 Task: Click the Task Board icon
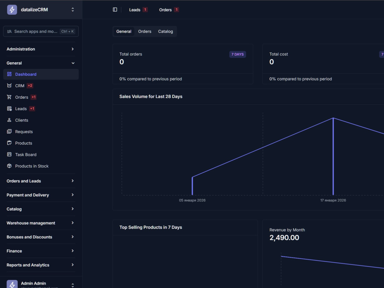pos(9,154)
